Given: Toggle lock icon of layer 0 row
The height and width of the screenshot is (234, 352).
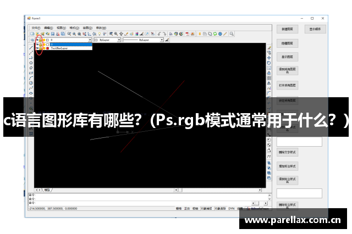Looking at the screenshot, I should coord(41,45).
